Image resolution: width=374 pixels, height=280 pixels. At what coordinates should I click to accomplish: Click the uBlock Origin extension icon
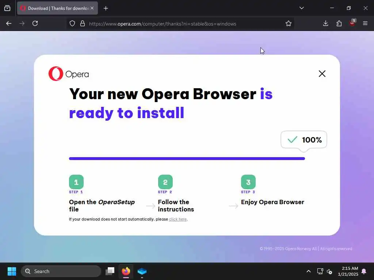click(x=352, y=23)
